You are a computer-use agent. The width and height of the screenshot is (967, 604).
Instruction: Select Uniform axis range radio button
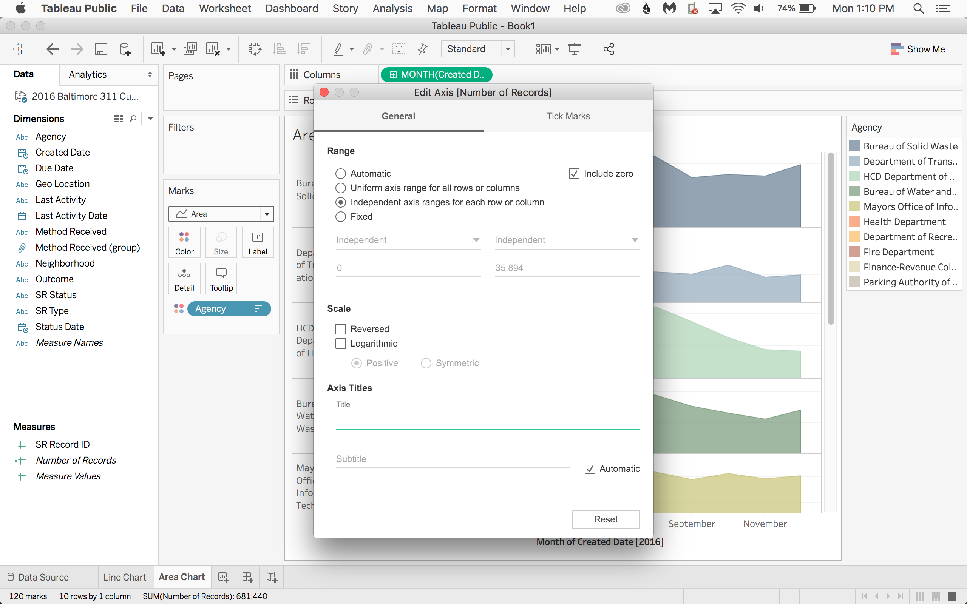pos(340,188)
